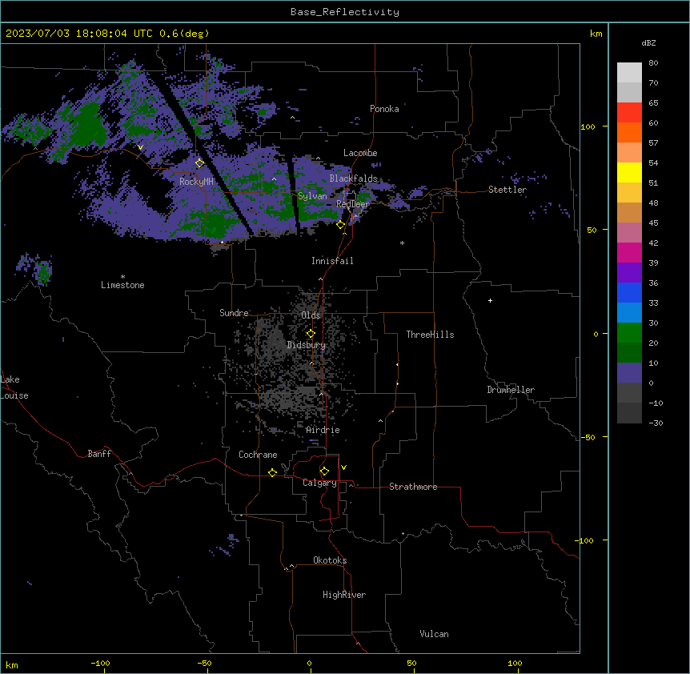Click the yellow diamond marker above Calgary label
This screenshot has width=690, height=674.
click(324, 471)
